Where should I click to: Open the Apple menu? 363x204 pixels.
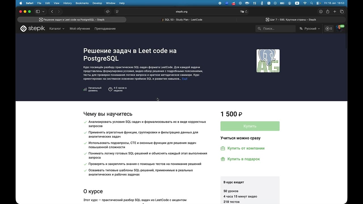tap(21, 3)
